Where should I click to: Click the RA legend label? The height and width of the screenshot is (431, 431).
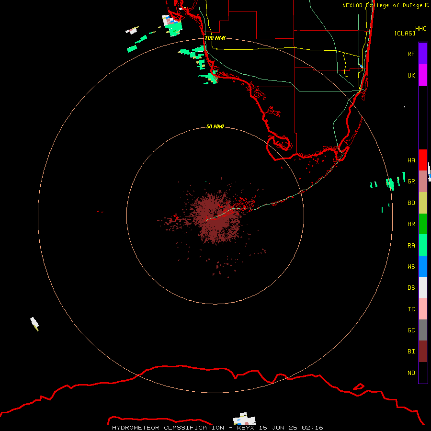tap(411, 246)
